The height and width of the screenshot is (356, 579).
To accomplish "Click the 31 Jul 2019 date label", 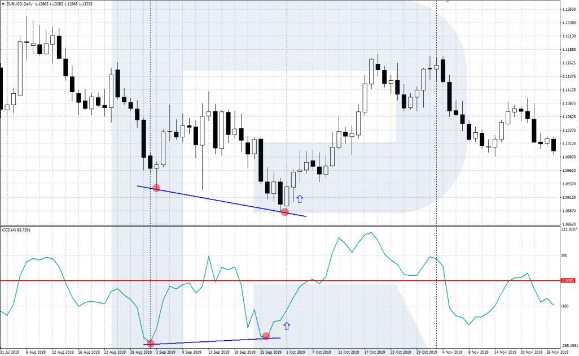I will [x=11, y=352].
